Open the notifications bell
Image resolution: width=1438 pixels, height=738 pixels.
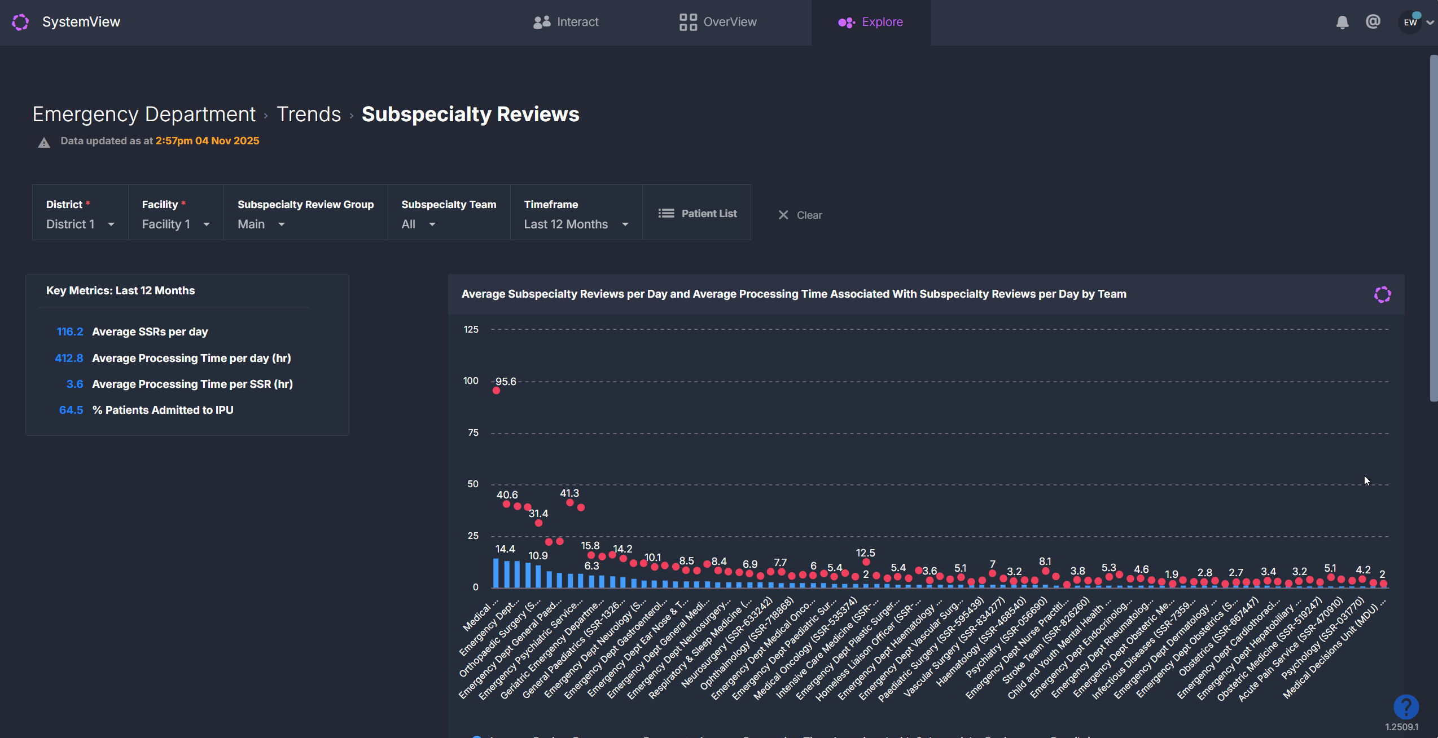1342,22
